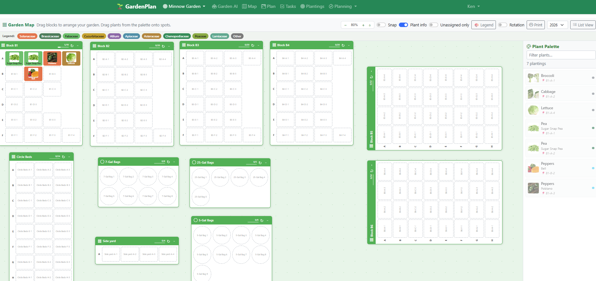Open the Tasks page
Screen dimensions: 596x281
coord(288,6)
